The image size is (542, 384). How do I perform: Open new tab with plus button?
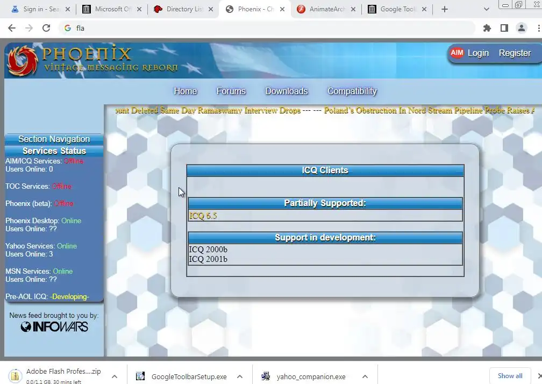[445, 9]
